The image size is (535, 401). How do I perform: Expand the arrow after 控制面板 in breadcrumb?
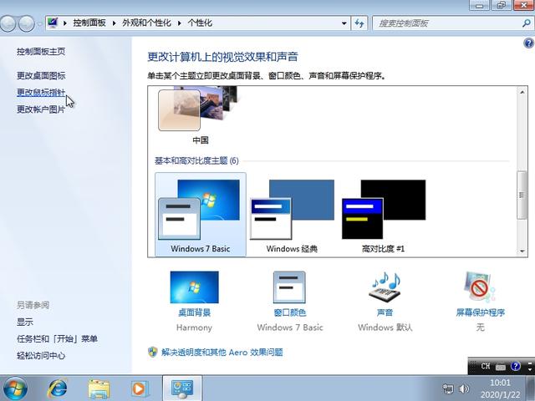115,23
